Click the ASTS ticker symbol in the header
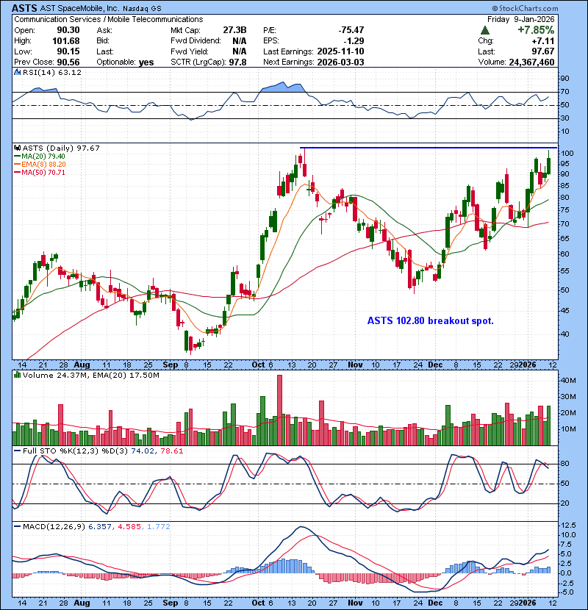 24,8
